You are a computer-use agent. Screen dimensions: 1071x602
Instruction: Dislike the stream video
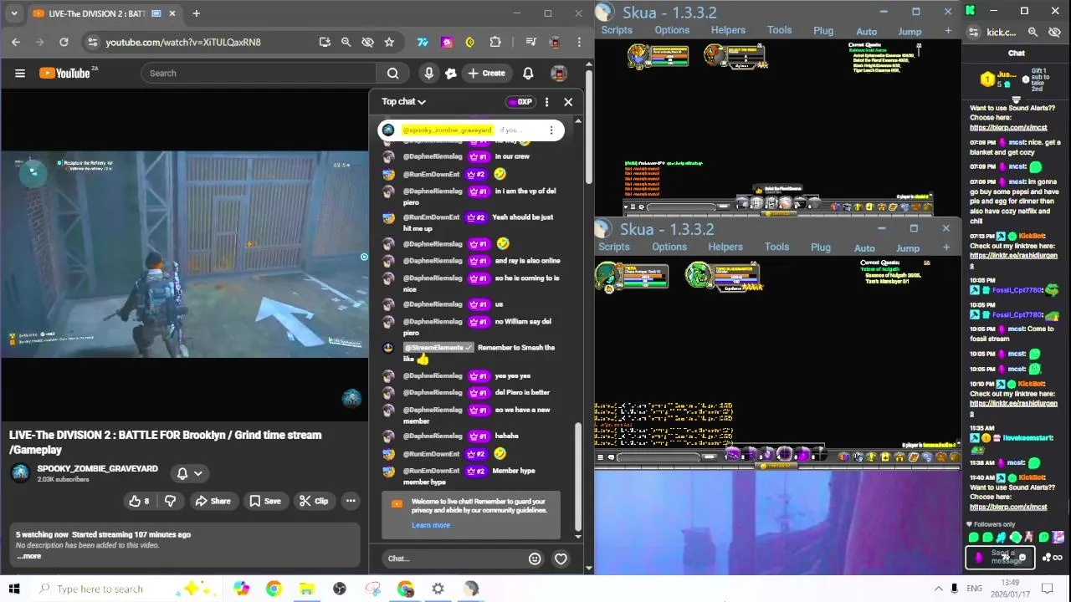(x=170, y=501)
